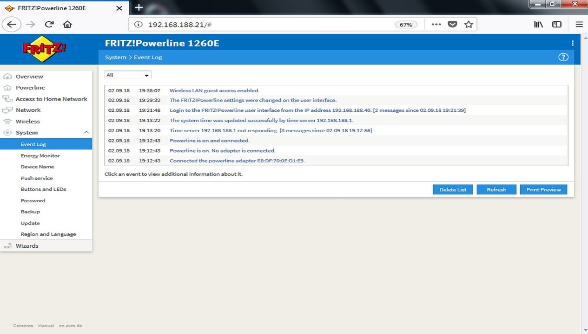Click the Refresh button
Image resolution: width=588 pixels, height=334 pixels.
pyautogui.click(x=496, y=189)
